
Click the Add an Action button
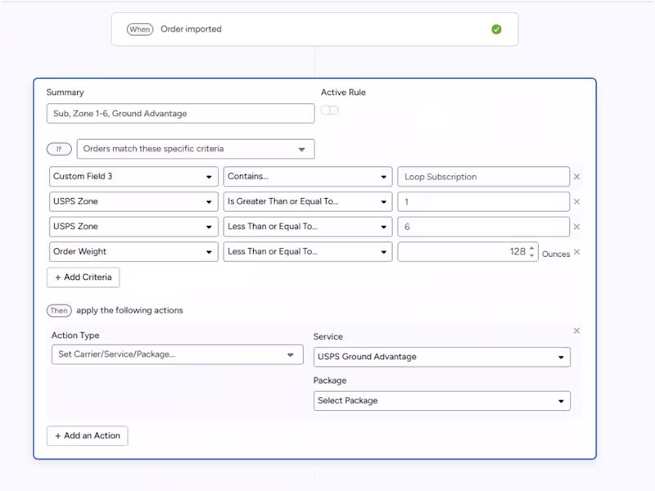[88, 436]
